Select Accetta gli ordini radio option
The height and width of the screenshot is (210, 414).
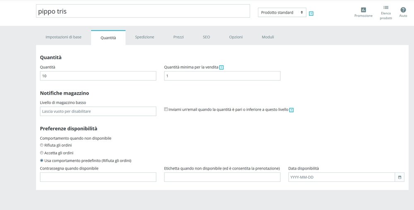click(41, 153)
